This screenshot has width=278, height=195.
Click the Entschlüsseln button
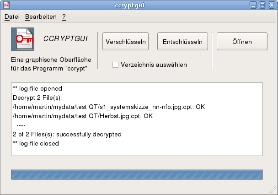(x=182, y=42)
